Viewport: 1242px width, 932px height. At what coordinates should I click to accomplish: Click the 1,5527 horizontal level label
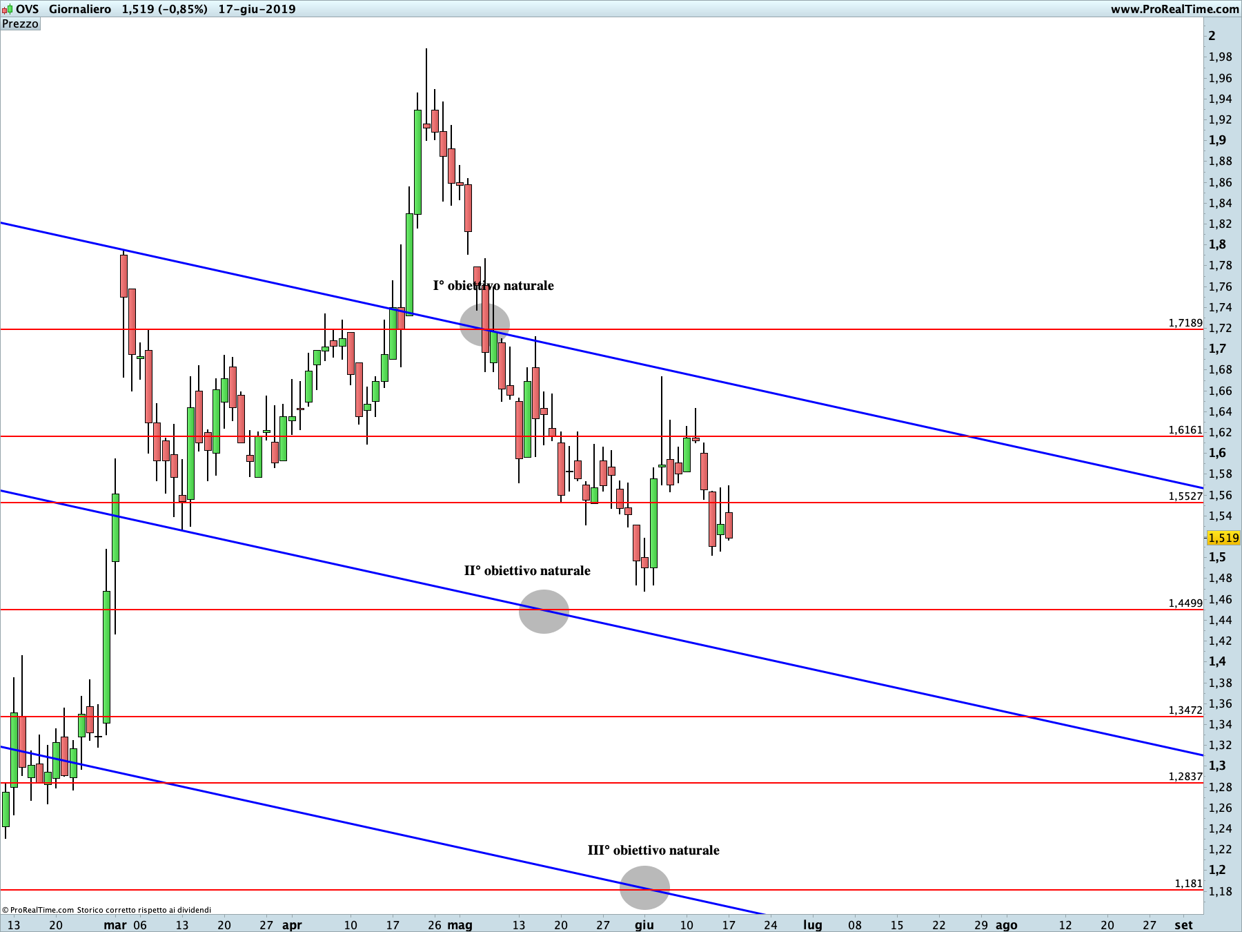click(1185, 496)
